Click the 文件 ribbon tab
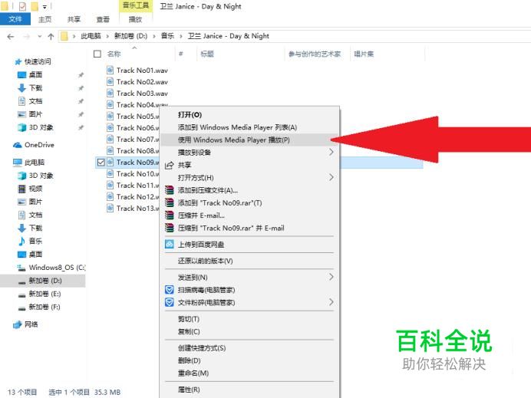The height and width of the screenshot is (398, 531). pyautogui.click(x=15, y=19)
